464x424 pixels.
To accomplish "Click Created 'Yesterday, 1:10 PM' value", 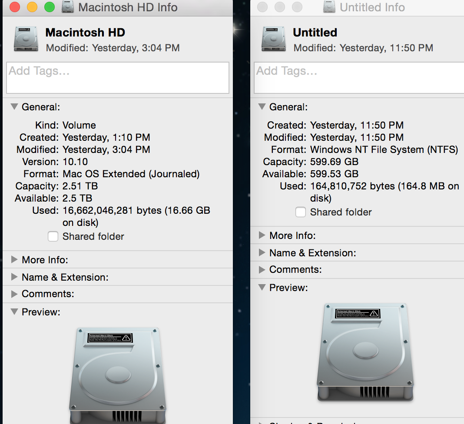I will (x=106, y=138).
